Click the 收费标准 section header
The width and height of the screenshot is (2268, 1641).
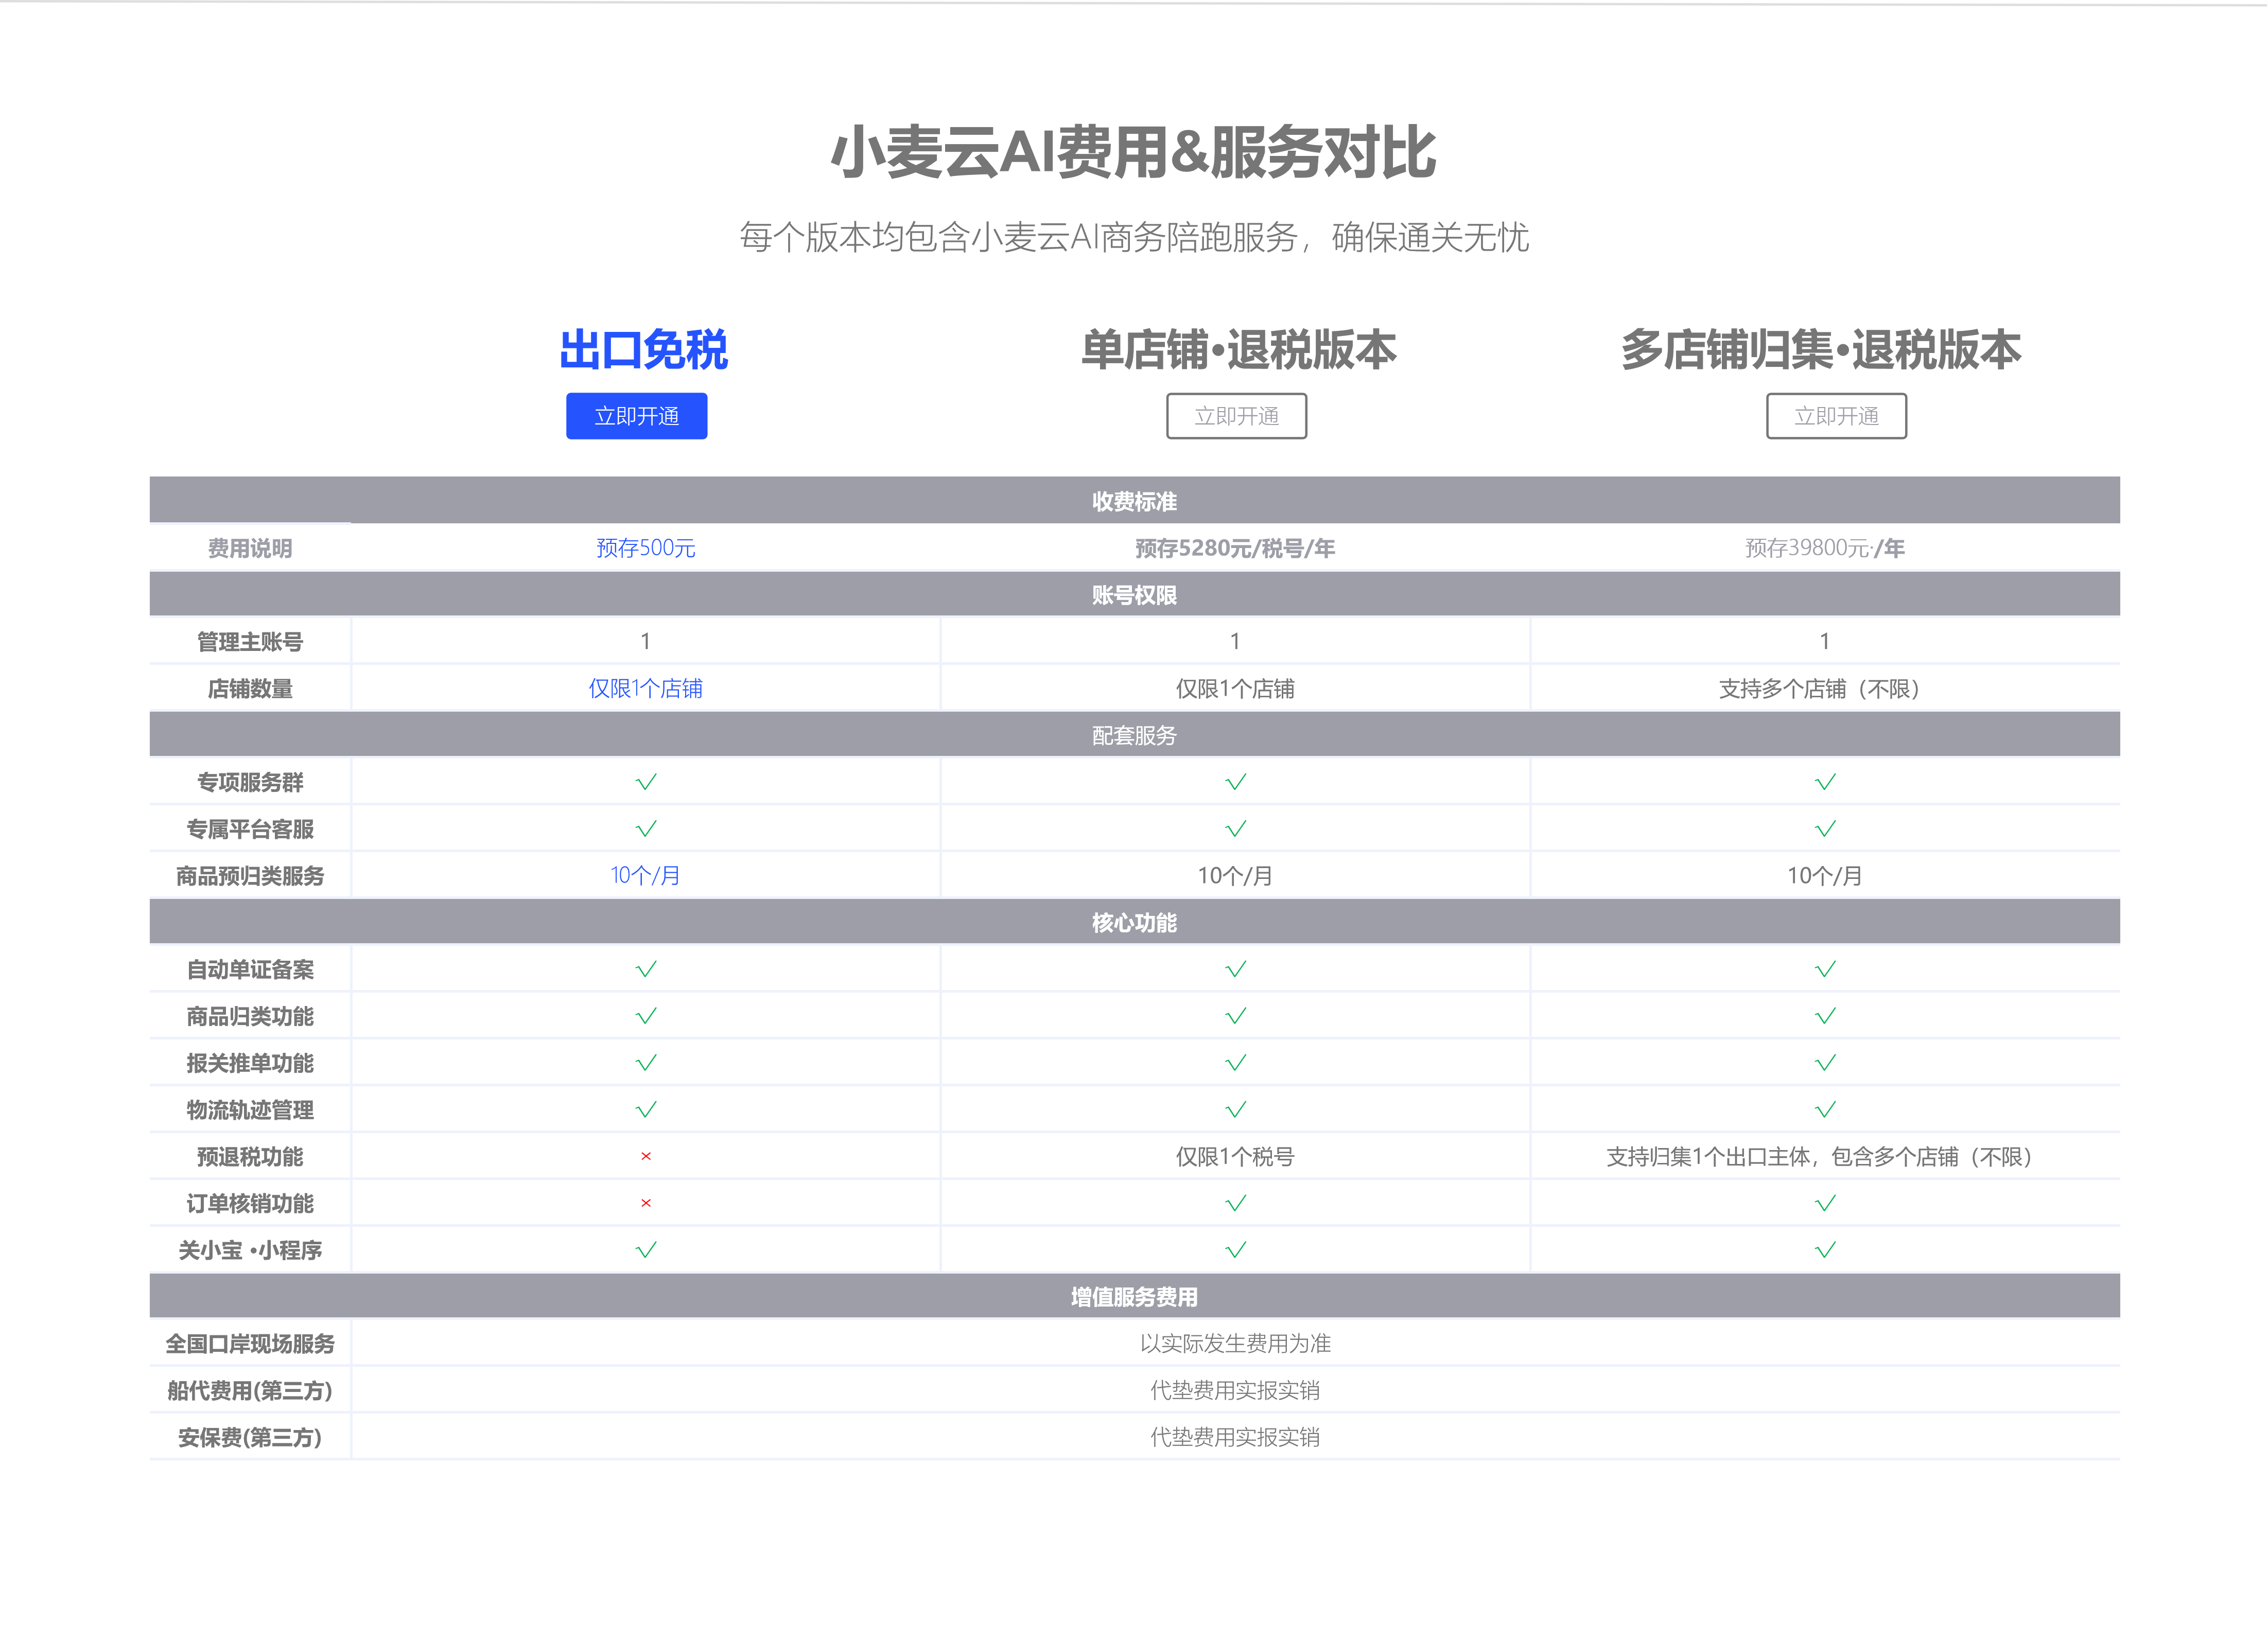click(x=1134, y=501)
